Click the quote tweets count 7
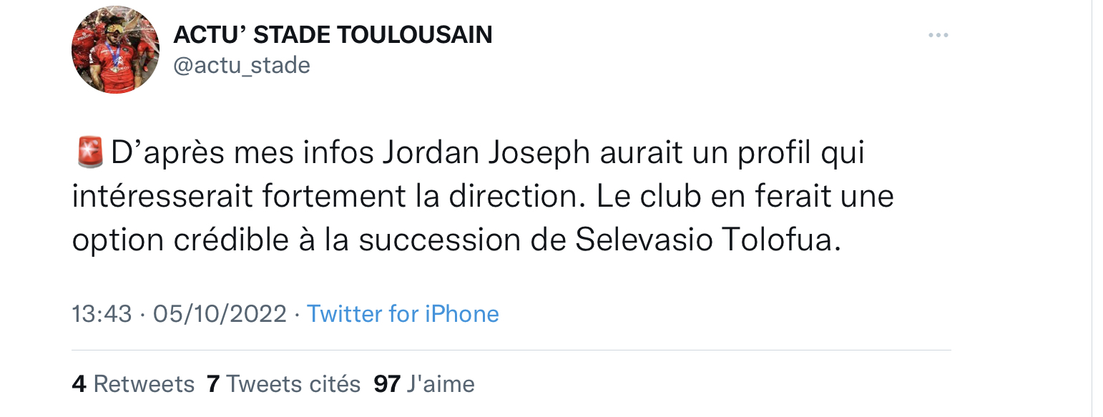The height and width of the screenshot is (417, 1103). point(212,384)
